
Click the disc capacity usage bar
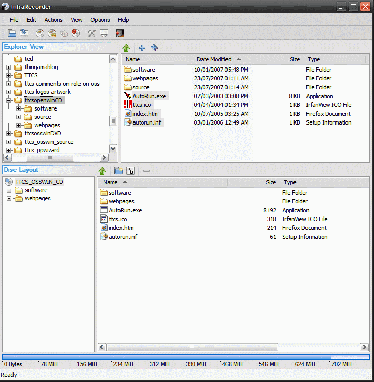(186, 357)
